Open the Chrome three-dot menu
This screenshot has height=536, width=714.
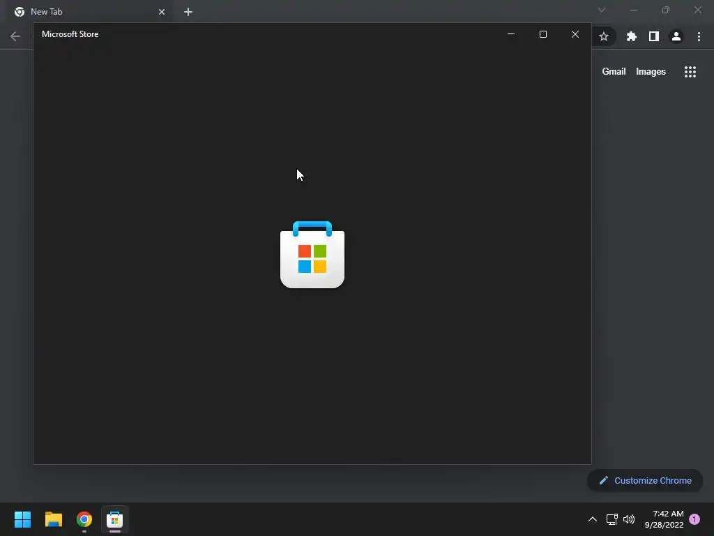click(x=699, y=36)
